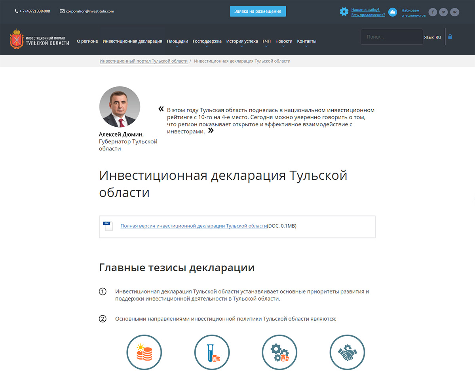Expand the 'Площадки' dropdown menu
Image resolution: width=475 pixels, height=377 pixels.
point(177,41)
